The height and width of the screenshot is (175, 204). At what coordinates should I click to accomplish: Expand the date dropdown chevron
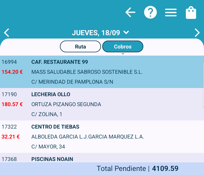click(126, 32)
